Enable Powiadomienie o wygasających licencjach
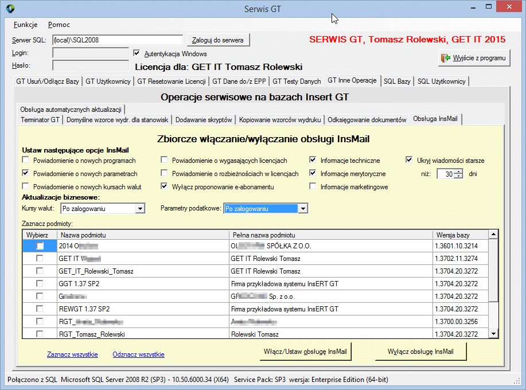Image resolution: width=526 pixels, height=390 pixels. [164, 159]
